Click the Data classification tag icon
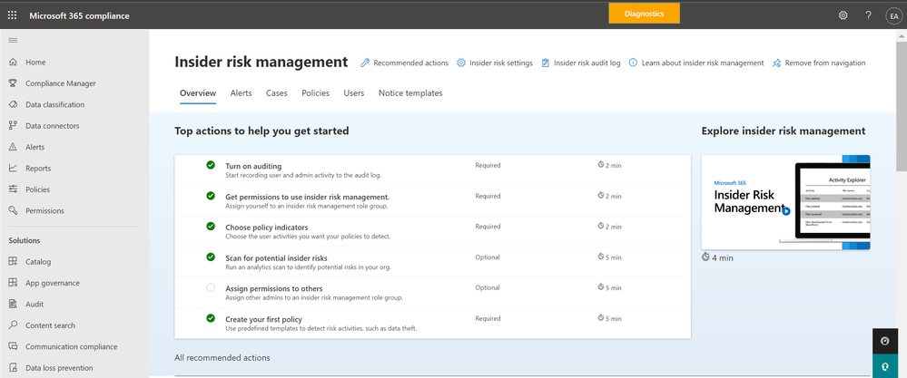This screenshot has height=378, width=907. coord(13,104)
